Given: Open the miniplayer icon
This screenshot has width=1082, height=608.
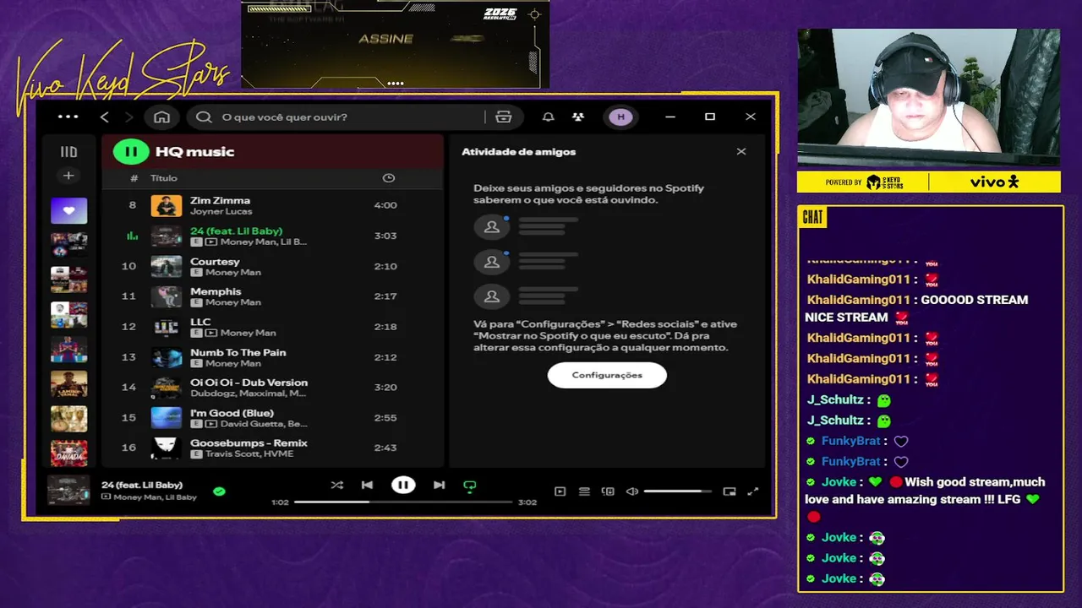Looking at the screenshot, I should (x=730, y=491).
